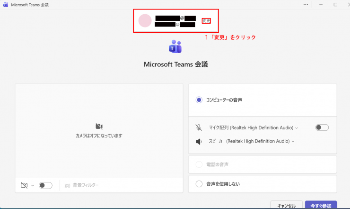Click the camera-off icon in the video preview
The height and width of the screenshot is (209, 350).
pyautogui.click(x=99, y=127)
